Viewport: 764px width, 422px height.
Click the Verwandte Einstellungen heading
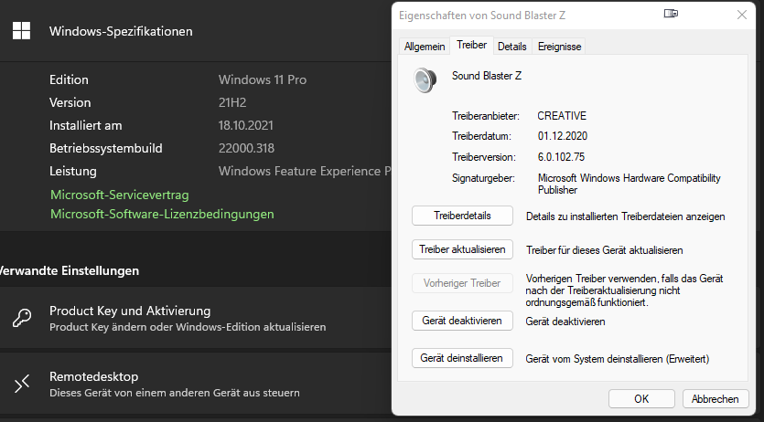point(70,270)
